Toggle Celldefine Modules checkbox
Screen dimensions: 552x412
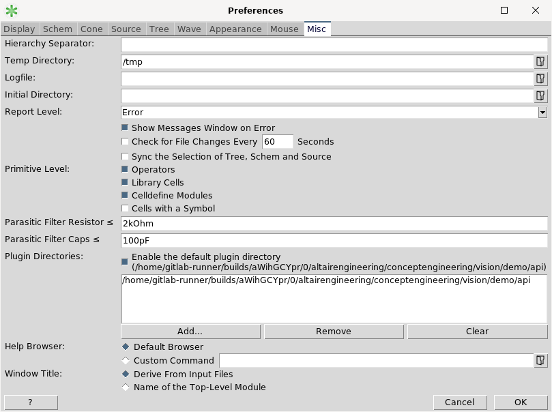(125, 195)
